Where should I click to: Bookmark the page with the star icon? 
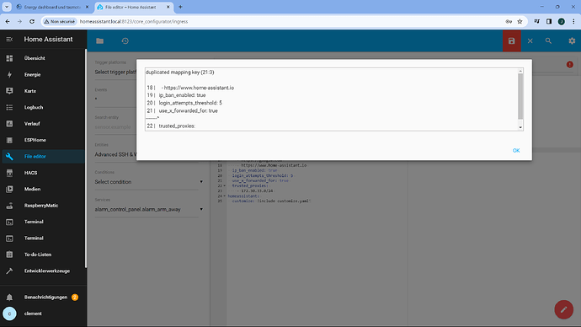tap(520, 22)
